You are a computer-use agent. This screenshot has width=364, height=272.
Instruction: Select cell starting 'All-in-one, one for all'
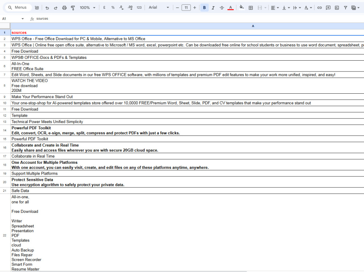click(187, 233)
